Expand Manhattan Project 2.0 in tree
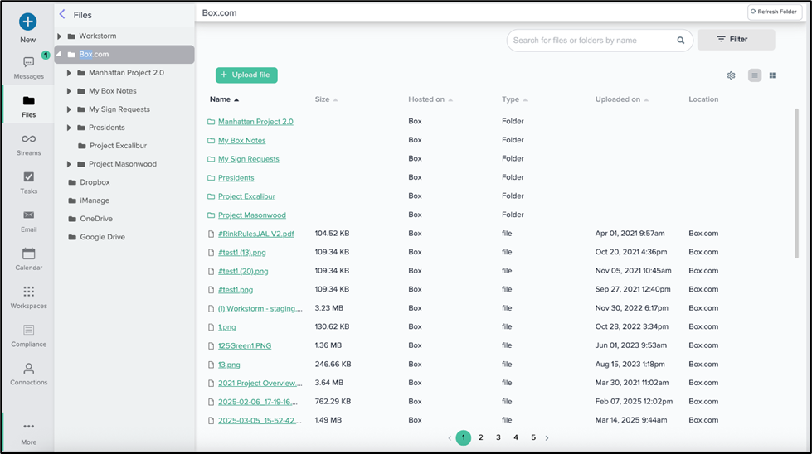The height and width of the screenshot is (454, 812). point(68,73)
